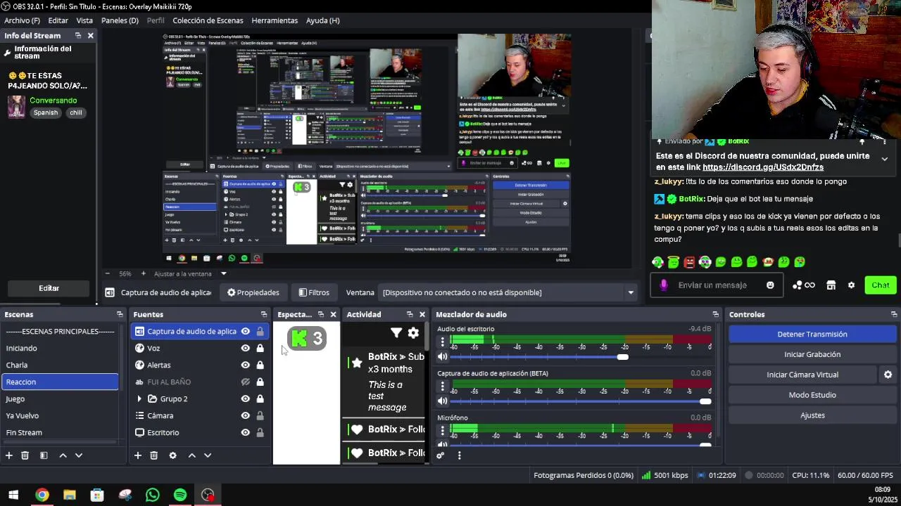Viewport: 901px width, 506px height.
Task: Open Colección de Escenas menu
Action: (x=208, y=20)
